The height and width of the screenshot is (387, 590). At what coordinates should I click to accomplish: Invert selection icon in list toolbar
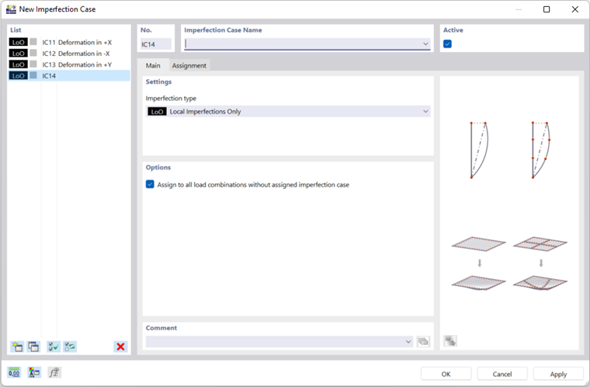tap(70, 347)
